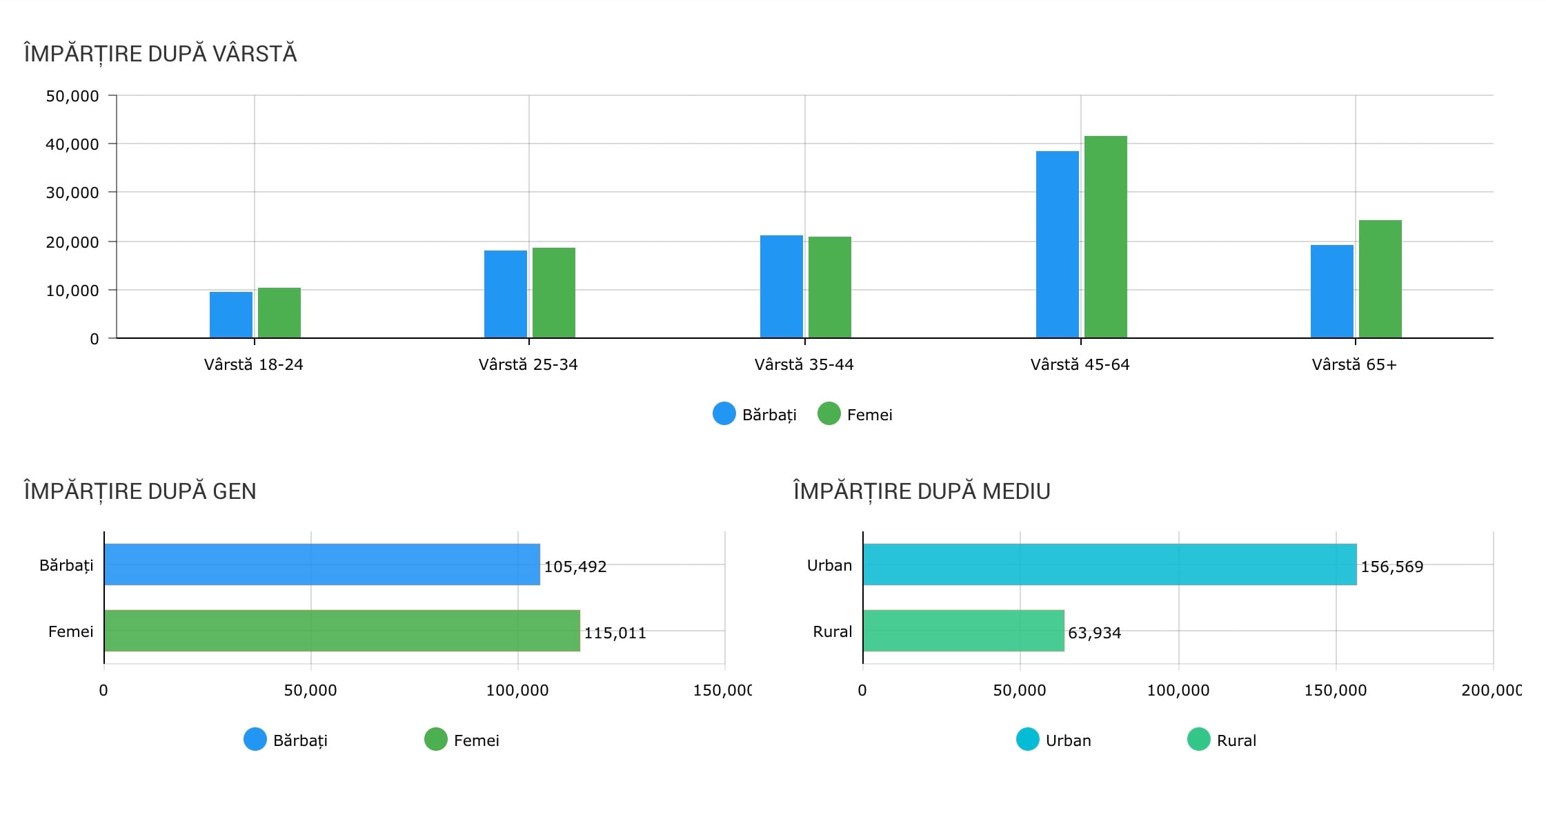Screen dimensions: 1546x826
Task: Toggle Bărbați legend circle in gender chart
Action: 255,740
